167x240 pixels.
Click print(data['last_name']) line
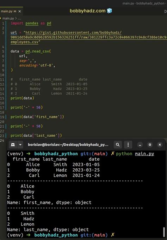coord(36,135)
